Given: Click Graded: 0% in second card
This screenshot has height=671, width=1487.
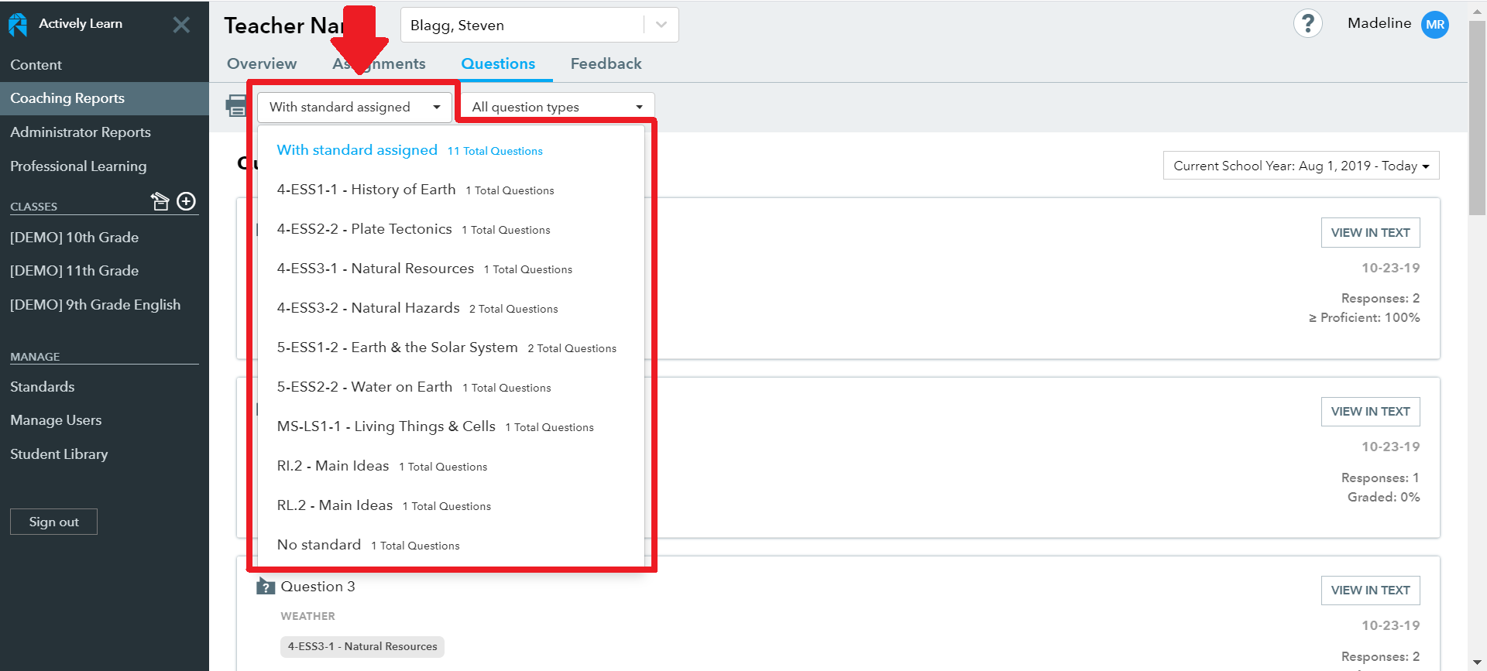Looking at the screenshot, I should [x=1383, y=498].
